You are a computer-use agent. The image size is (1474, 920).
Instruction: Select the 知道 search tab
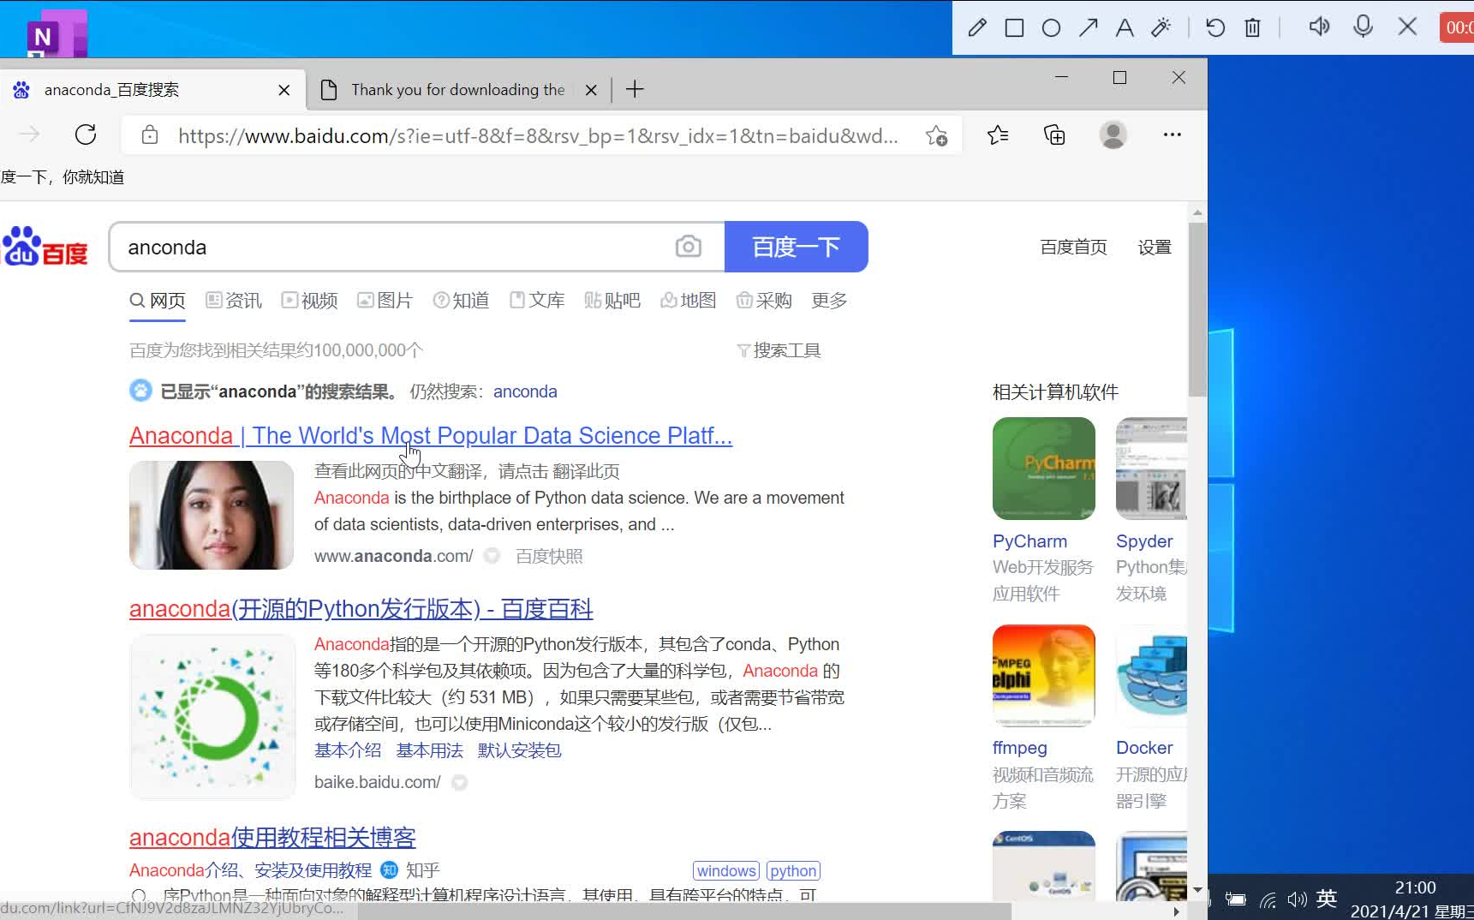(x=461, y=301)
